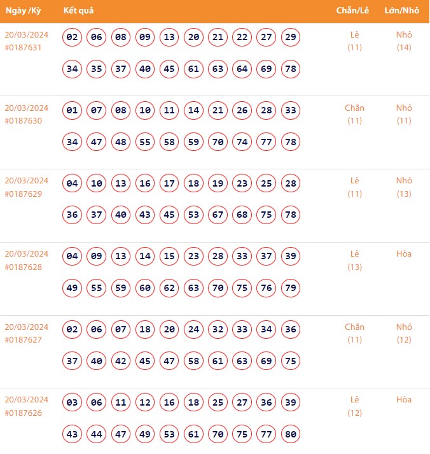Click "Chẵn" result for draw #0187627
The image size is (430, 454).
[x=354, y=327]
